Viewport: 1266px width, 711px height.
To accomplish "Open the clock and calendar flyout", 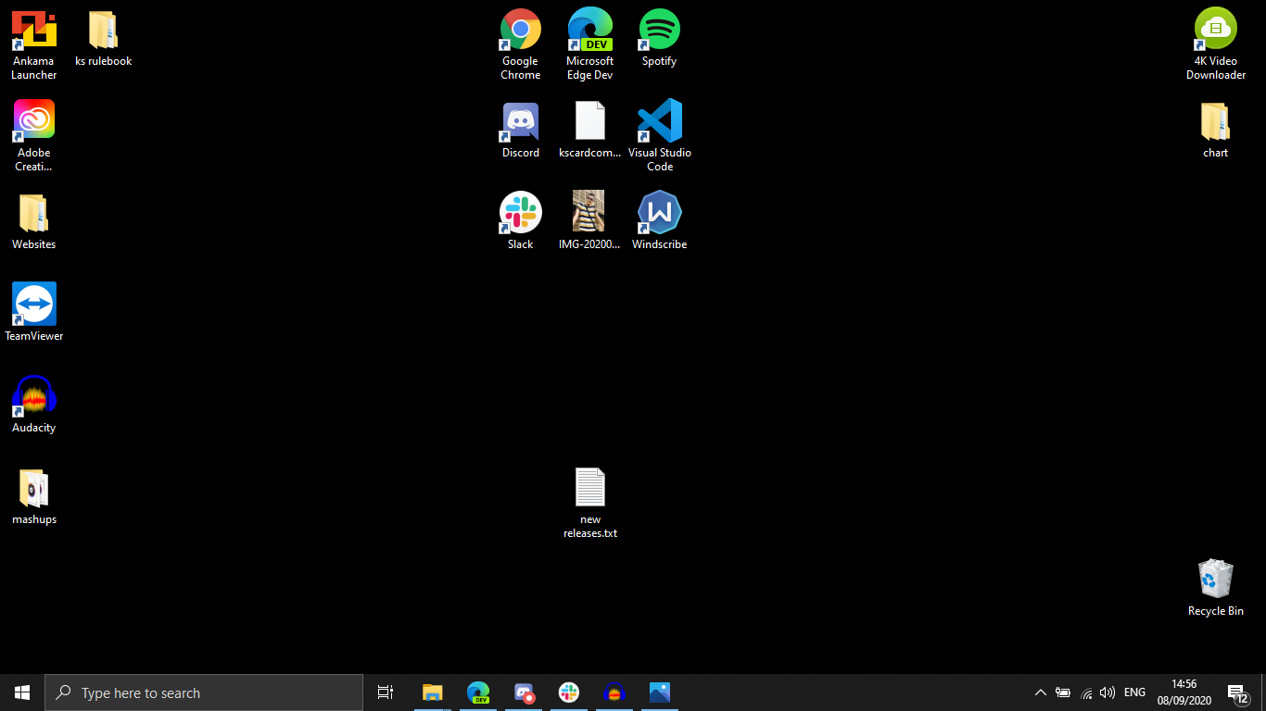I will [1184, 692].
